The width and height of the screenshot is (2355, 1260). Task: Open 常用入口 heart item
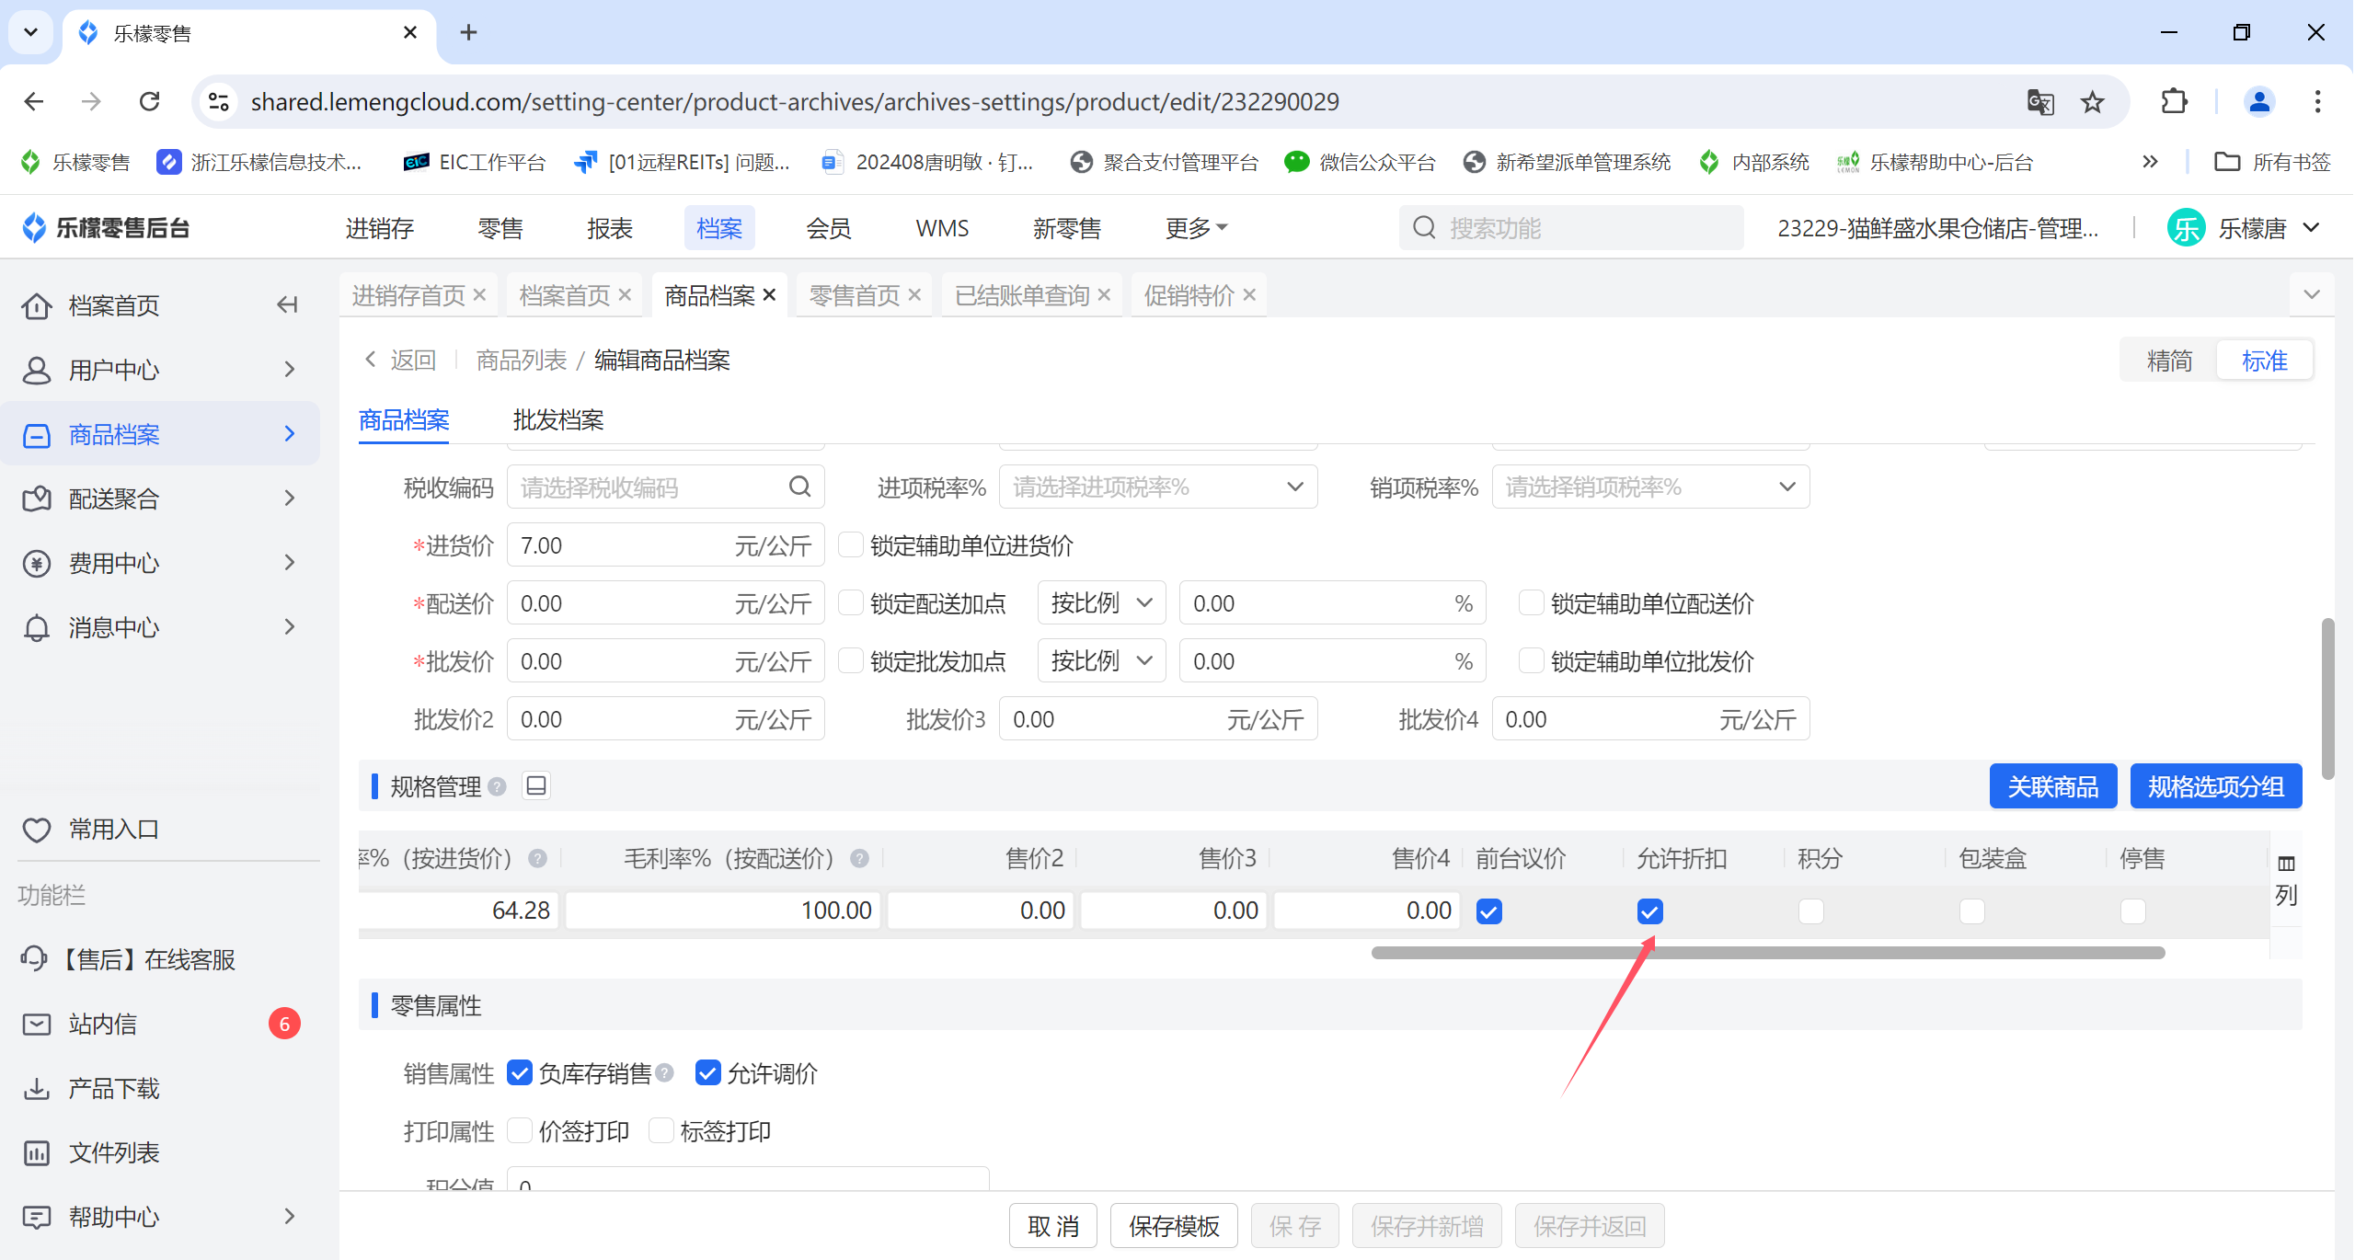tap(91, 830)
